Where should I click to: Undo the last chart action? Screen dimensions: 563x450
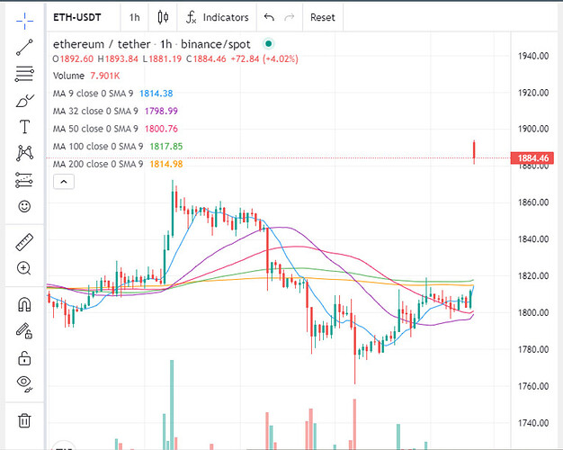tap(269, 17)
